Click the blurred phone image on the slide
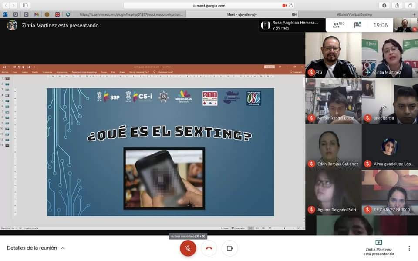The image size is (418, 261). (164, 178)
